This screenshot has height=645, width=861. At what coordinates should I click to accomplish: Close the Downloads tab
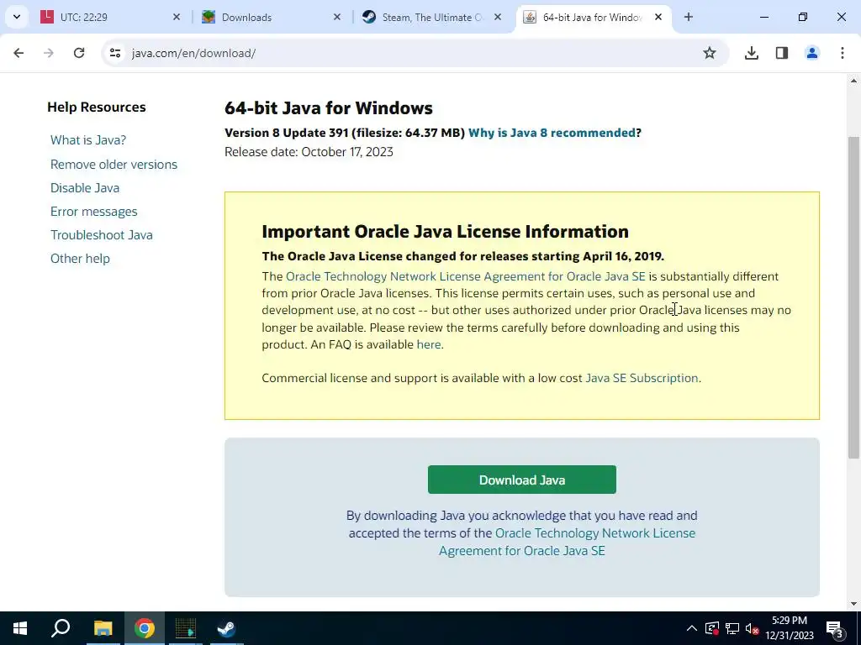point(337,17)
